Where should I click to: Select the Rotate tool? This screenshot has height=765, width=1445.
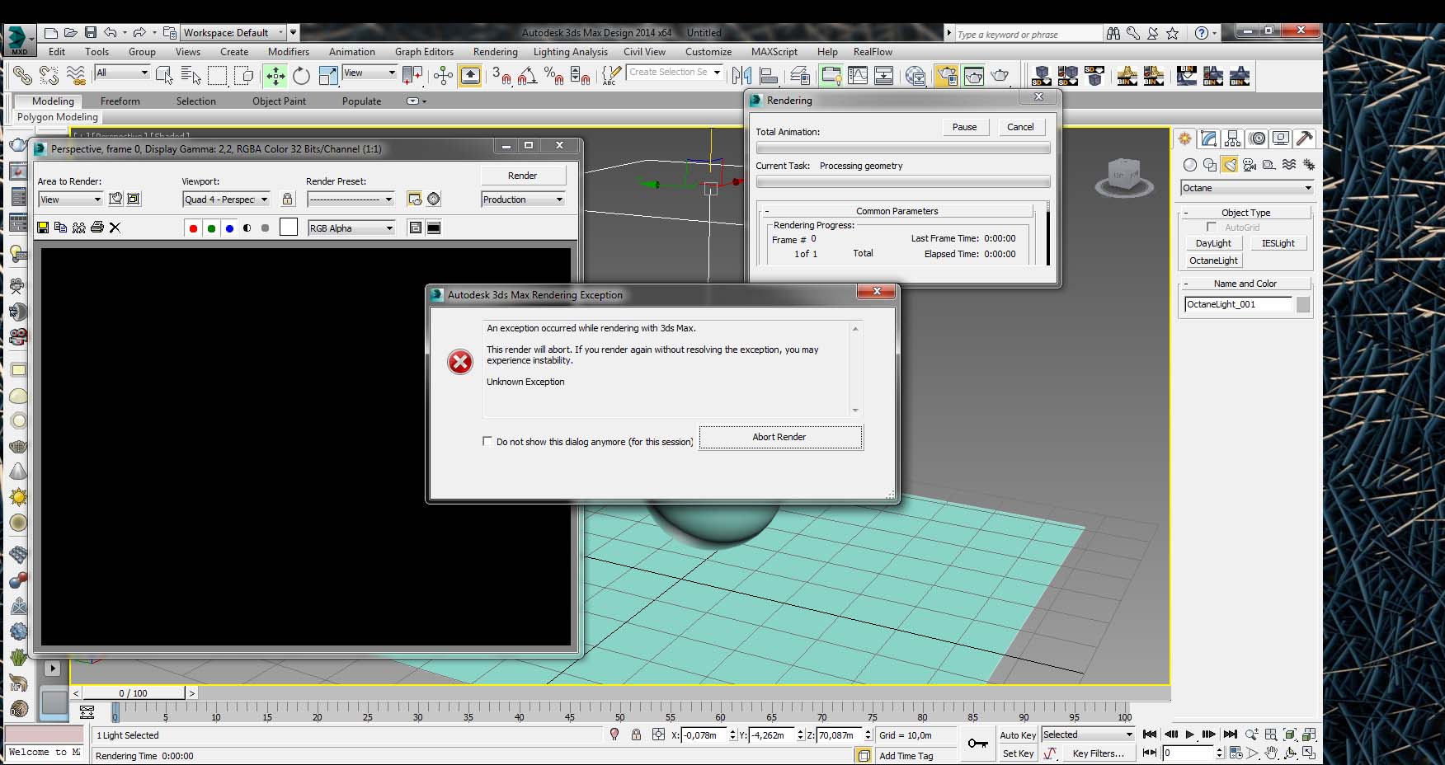301,76
